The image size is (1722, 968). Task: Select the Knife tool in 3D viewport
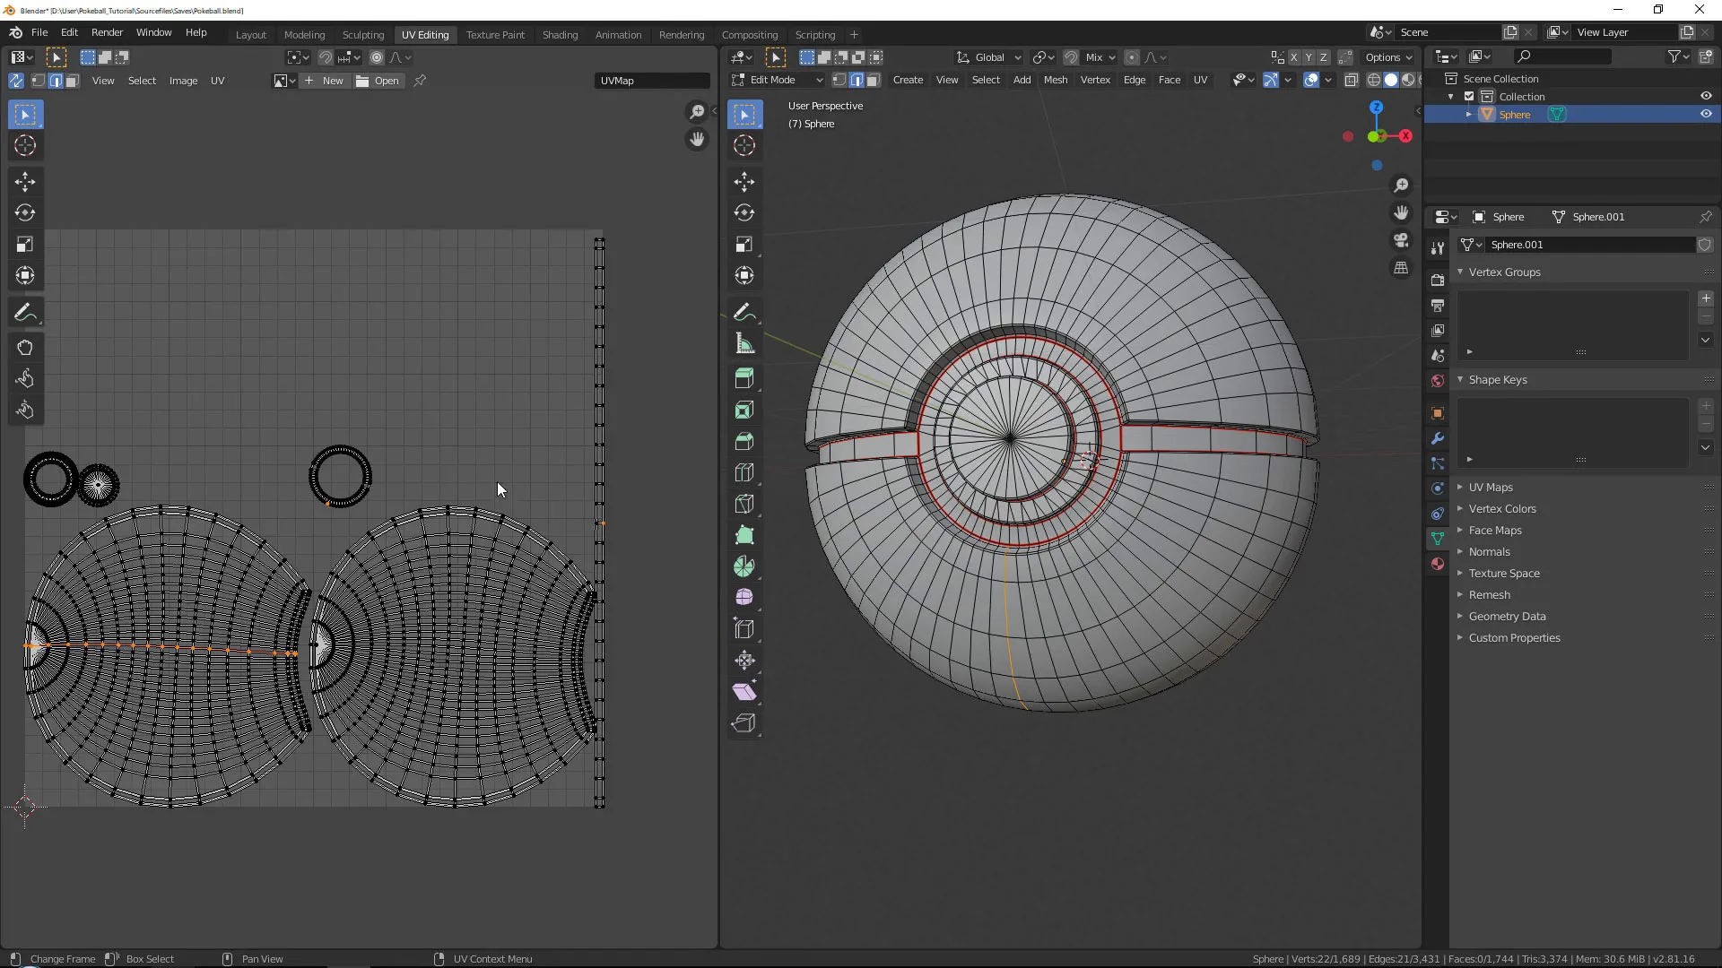pos(744,504)
